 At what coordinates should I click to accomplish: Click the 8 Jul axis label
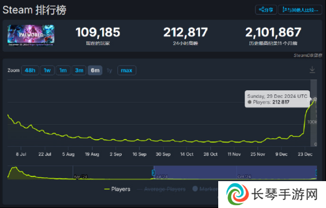pyautogui.click(x=21, y=154)
